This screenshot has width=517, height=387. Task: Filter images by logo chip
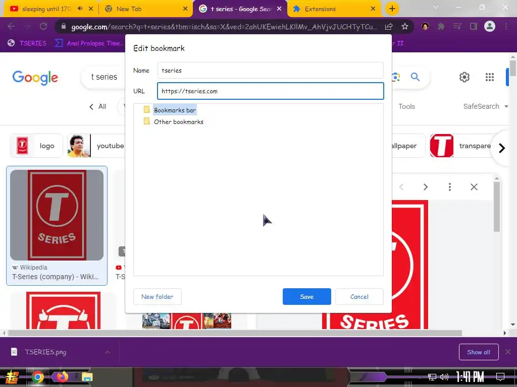click(36, 146)
